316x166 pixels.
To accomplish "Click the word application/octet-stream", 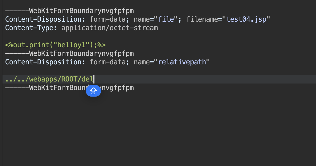I will click(x=110, y=28).
